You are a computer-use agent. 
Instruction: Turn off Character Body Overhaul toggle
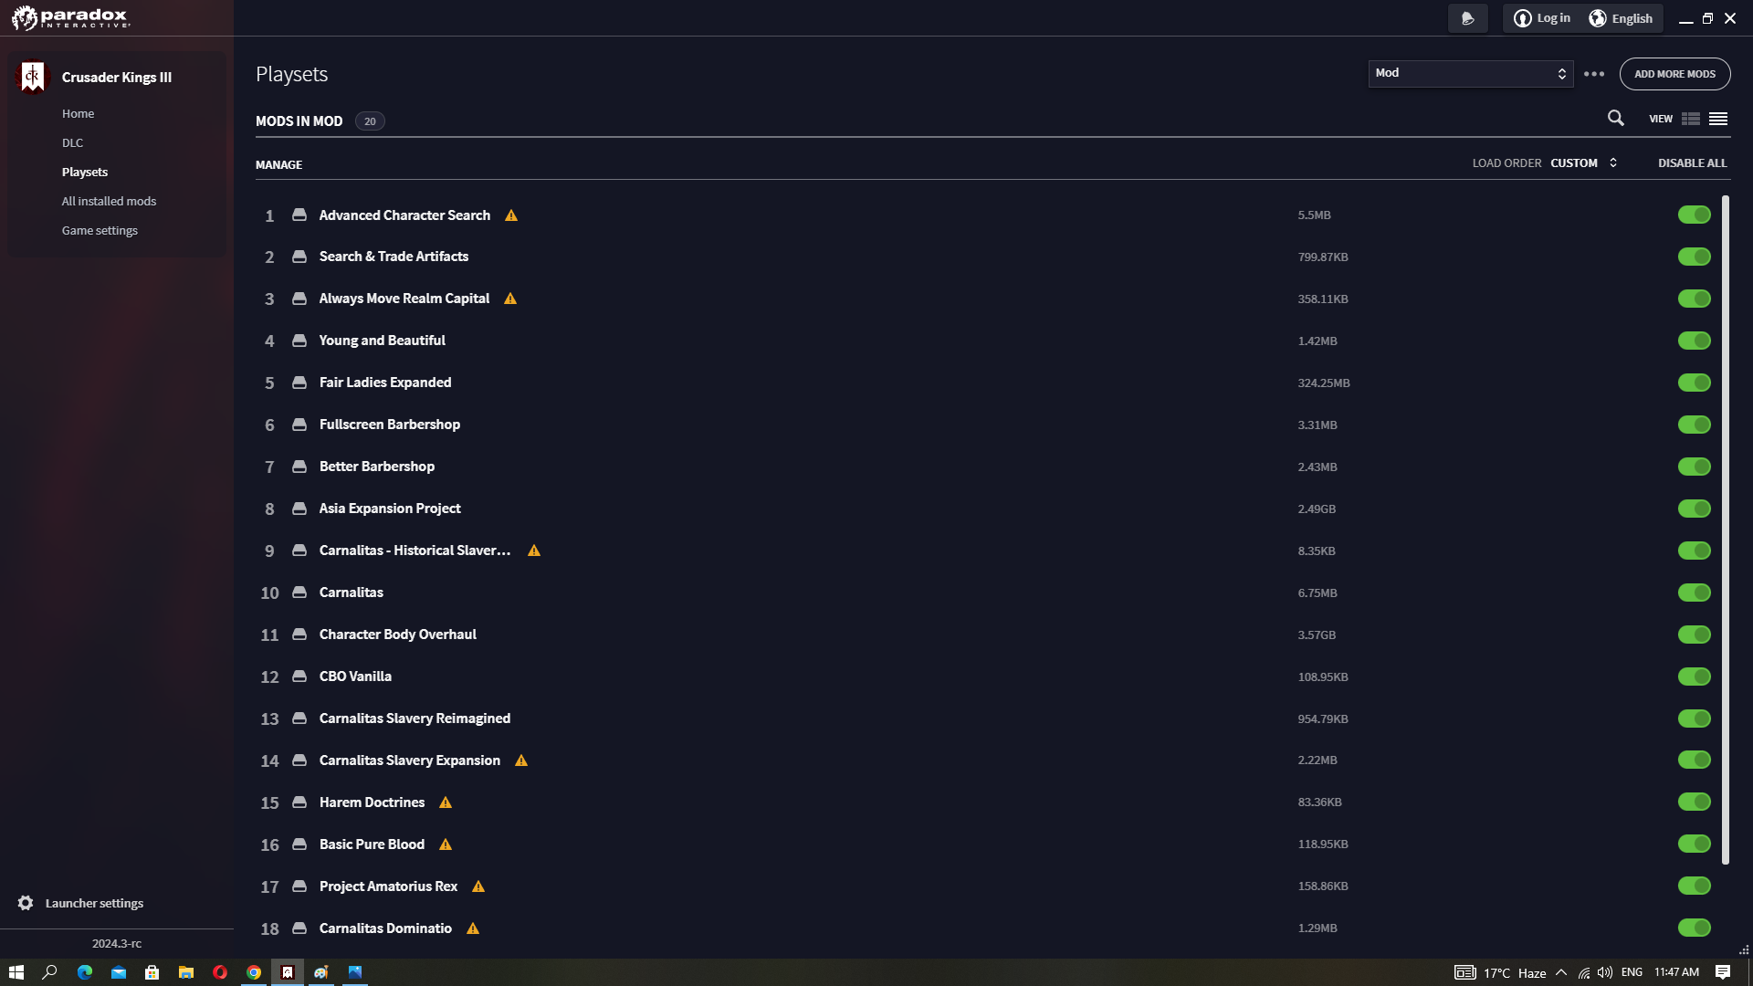[1694, 635]
